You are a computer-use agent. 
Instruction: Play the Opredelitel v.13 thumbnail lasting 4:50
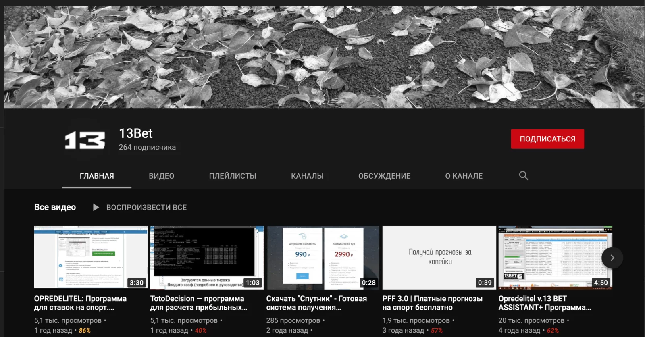(556, 258)
